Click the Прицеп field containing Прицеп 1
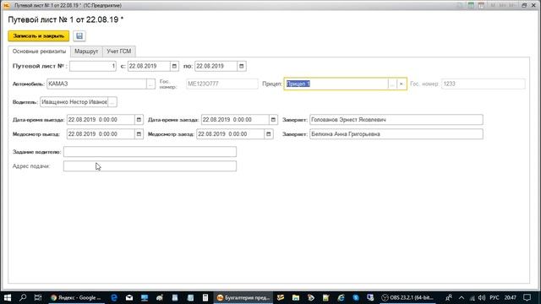Viewport: 541px width, 304px height. [x=336, y=84]
